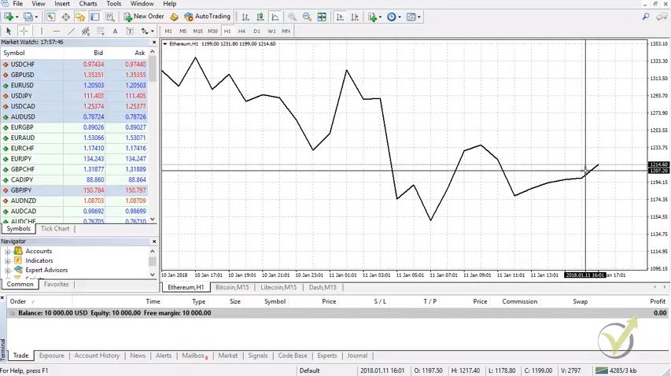The height and width of the screenshot is (376, 671).
Task: Switch to the Tick Chart tab
Action: point(55,228)
